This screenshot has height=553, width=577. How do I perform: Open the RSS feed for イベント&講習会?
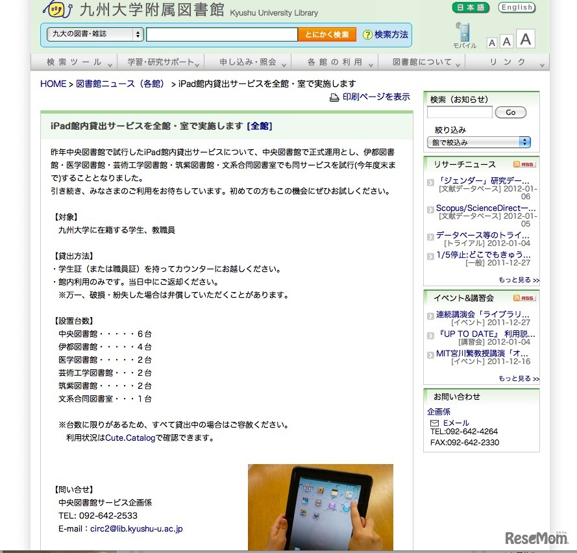[524, 299]
